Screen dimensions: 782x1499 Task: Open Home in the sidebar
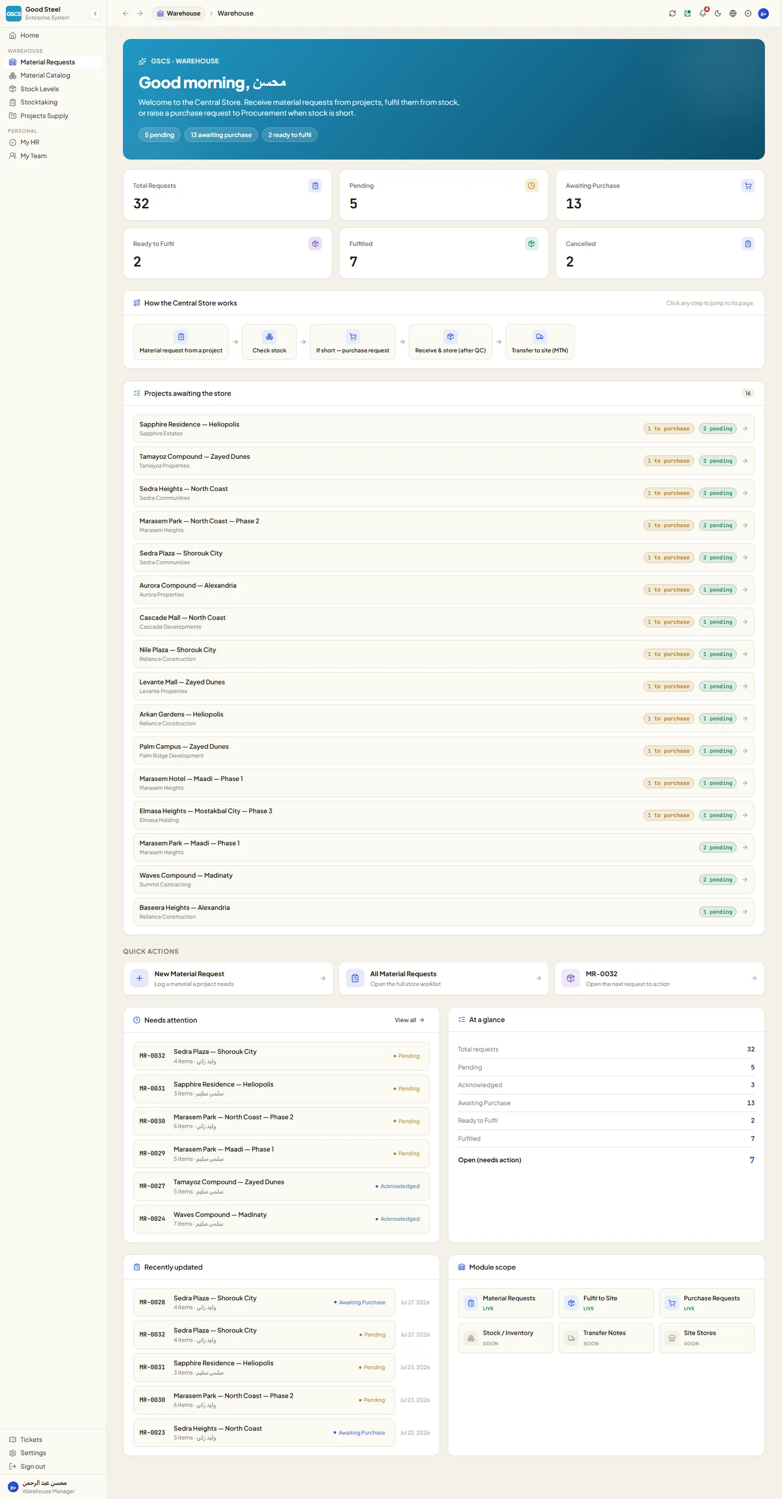click(53, 36)
